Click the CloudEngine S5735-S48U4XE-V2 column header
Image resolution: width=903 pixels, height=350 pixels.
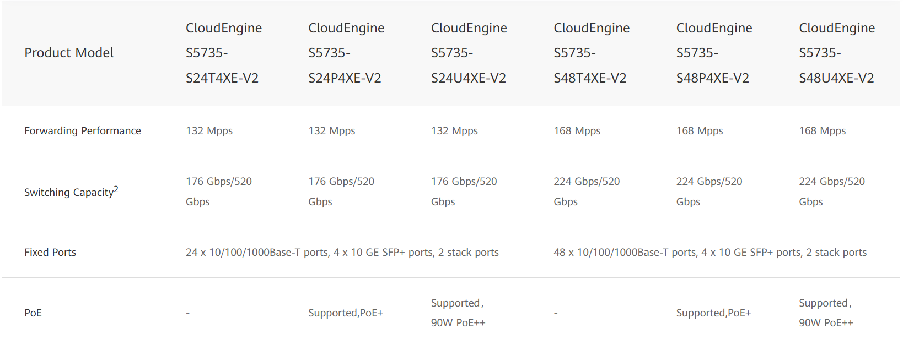[836, 53]
